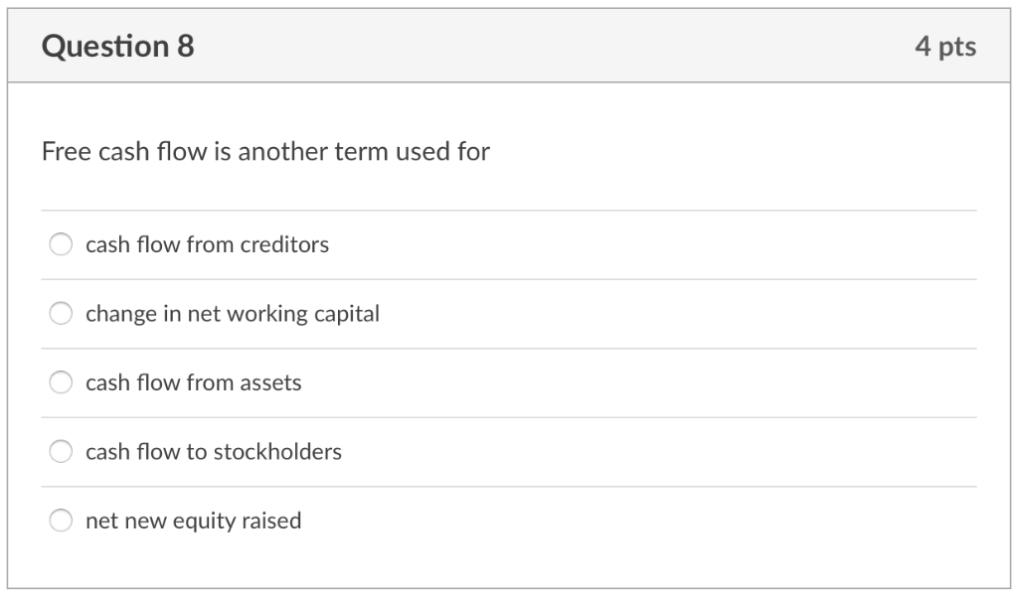Screen dimensions: 1018x595
Task: Click the "cash flow to stockholders" answer label
Action: [x=213, y=452]
